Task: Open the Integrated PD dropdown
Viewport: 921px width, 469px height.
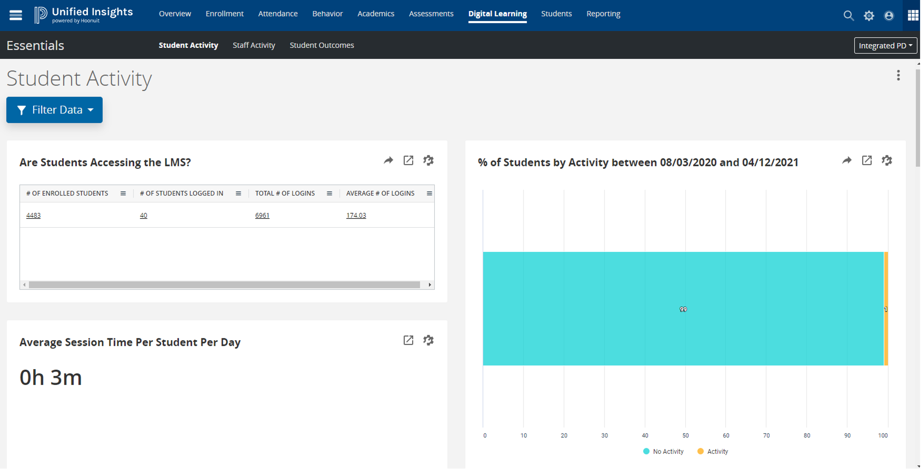Action: click(x=885, y=46)
